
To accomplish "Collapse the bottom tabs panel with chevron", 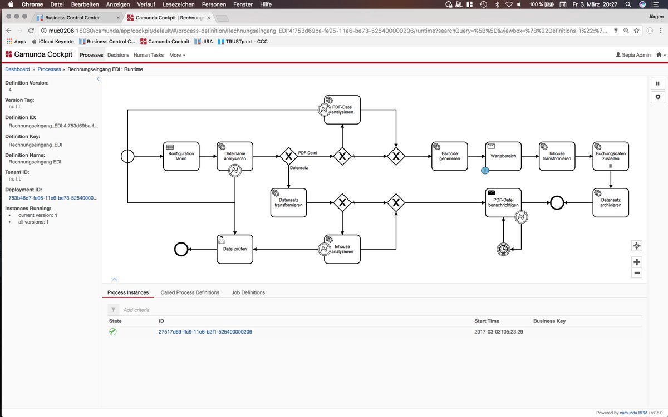I will (115, 279).
